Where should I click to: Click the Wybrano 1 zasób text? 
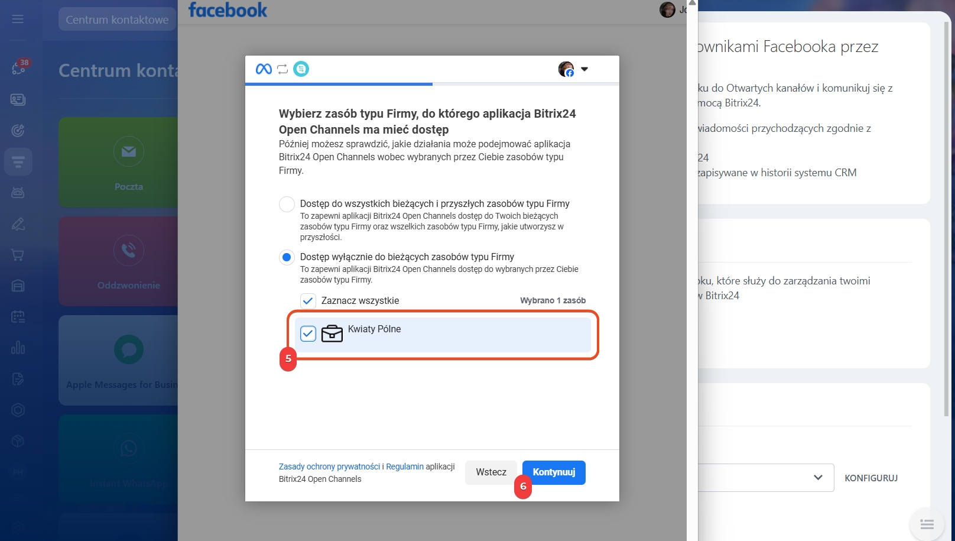[x=553, y=300]
